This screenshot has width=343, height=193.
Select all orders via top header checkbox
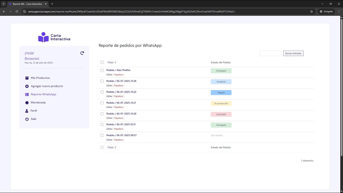click(102, 62)
